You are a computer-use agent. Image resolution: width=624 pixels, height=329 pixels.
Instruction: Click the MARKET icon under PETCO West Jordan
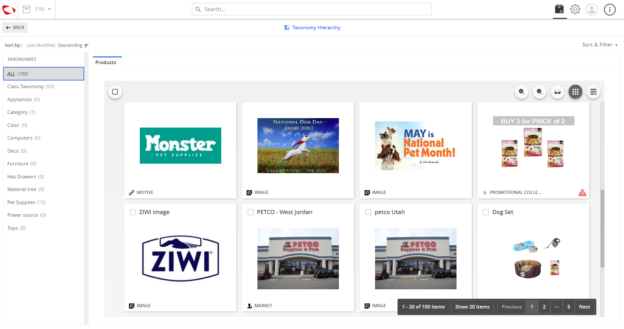point(249,306)
